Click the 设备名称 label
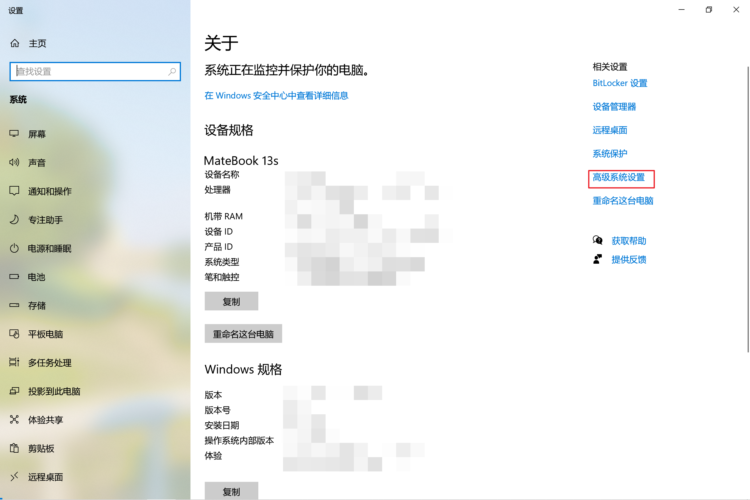 click(222, 174)
